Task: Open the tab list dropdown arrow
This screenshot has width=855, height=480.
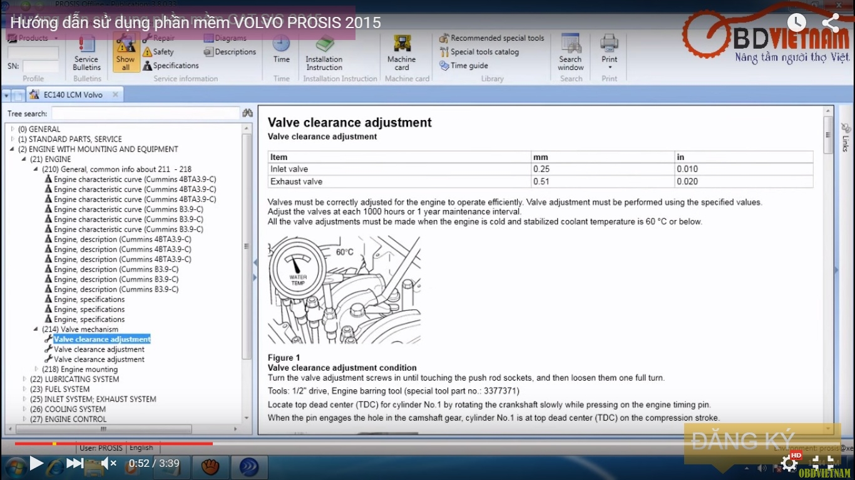Action: [x=6, y=96]
